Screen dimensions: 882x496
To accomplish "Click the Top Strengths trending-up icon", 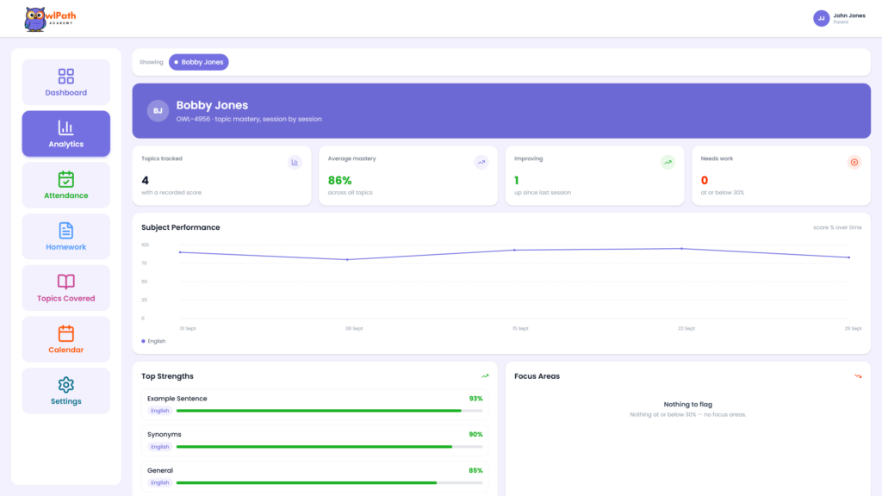I will pos(485,376).
